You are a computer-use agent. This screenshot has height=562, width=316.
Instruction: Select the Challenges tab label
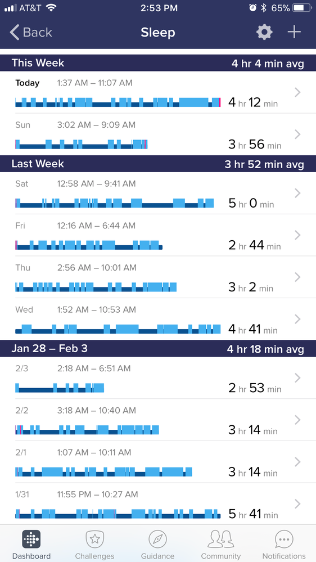94,556
